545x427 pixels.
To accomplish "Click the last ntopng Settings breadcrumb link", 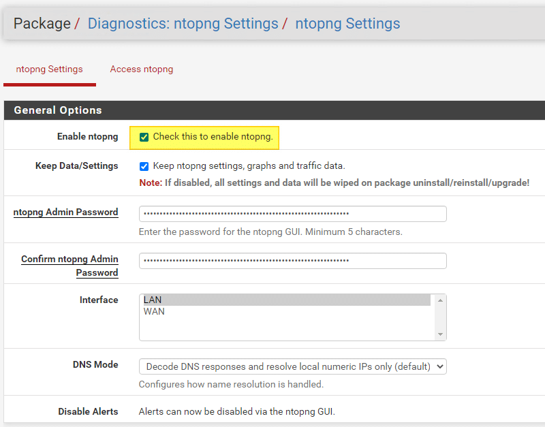I will coord(347,24).
